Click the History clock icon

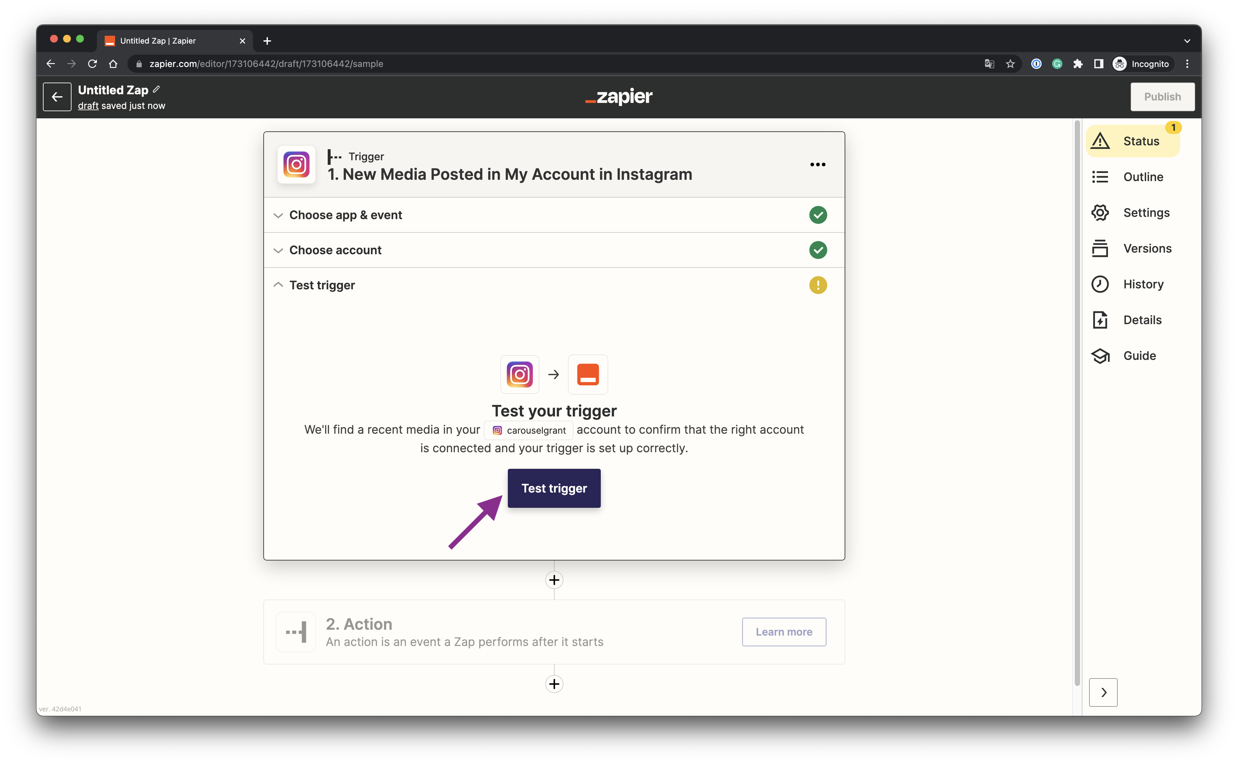click(1100, 284)
